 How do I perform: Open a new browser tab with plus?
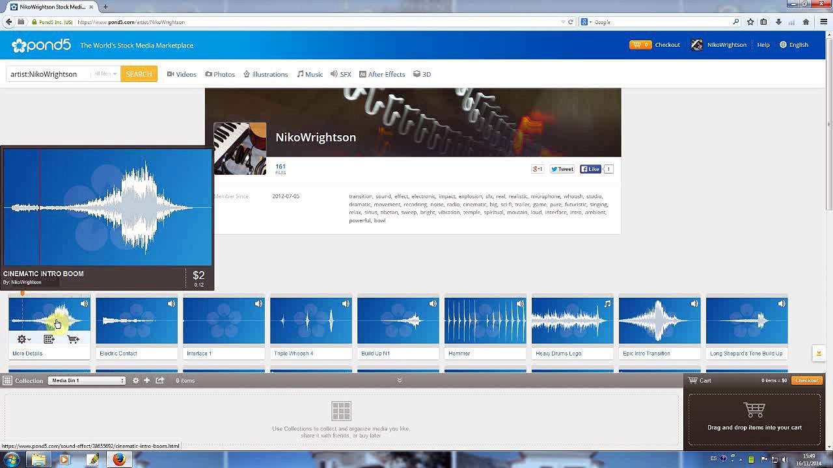(105, 6)
